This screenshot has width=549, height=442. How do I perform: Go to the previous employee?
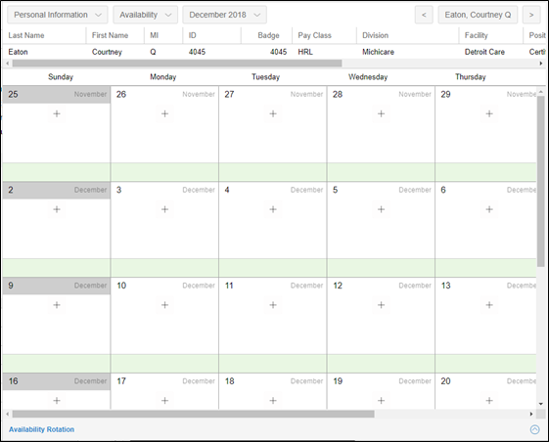(424, 15)
